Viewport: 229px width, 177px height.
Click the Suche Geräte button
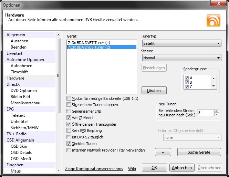coord(199,152)
